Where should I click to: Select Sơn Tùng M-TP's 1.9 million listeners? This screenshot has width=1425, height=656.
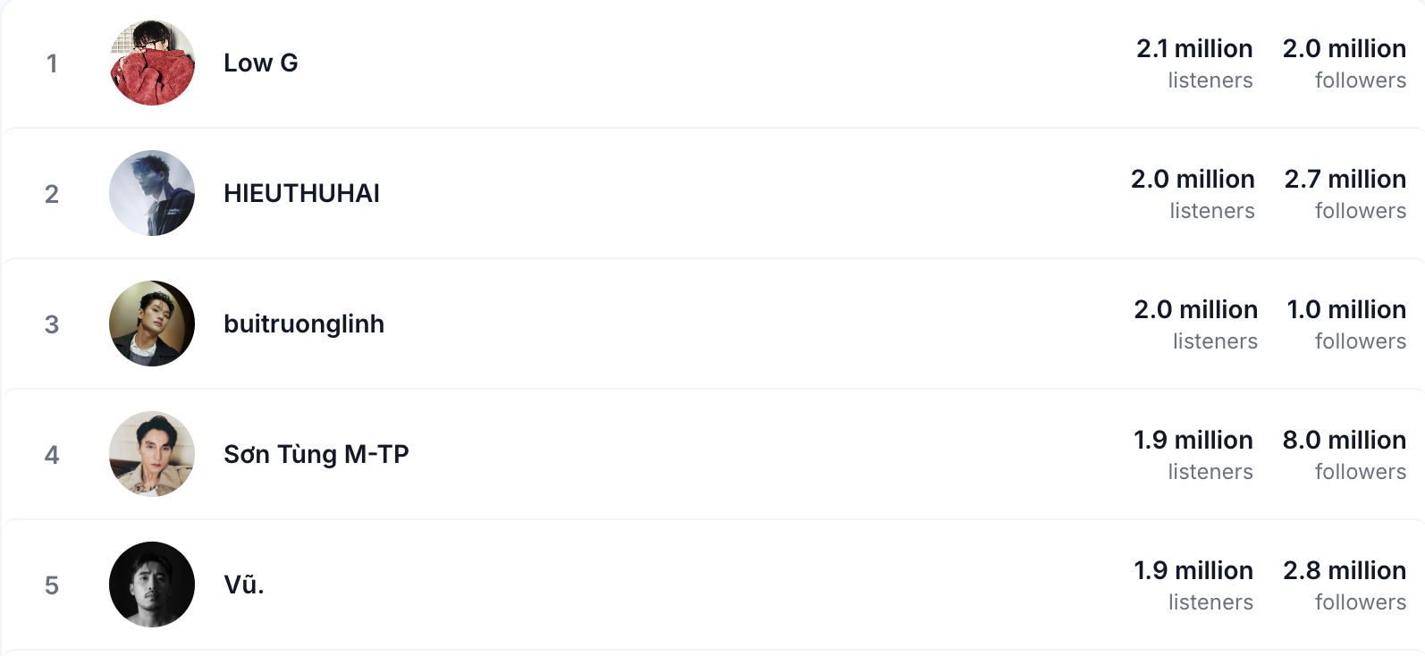point(1193,441)
